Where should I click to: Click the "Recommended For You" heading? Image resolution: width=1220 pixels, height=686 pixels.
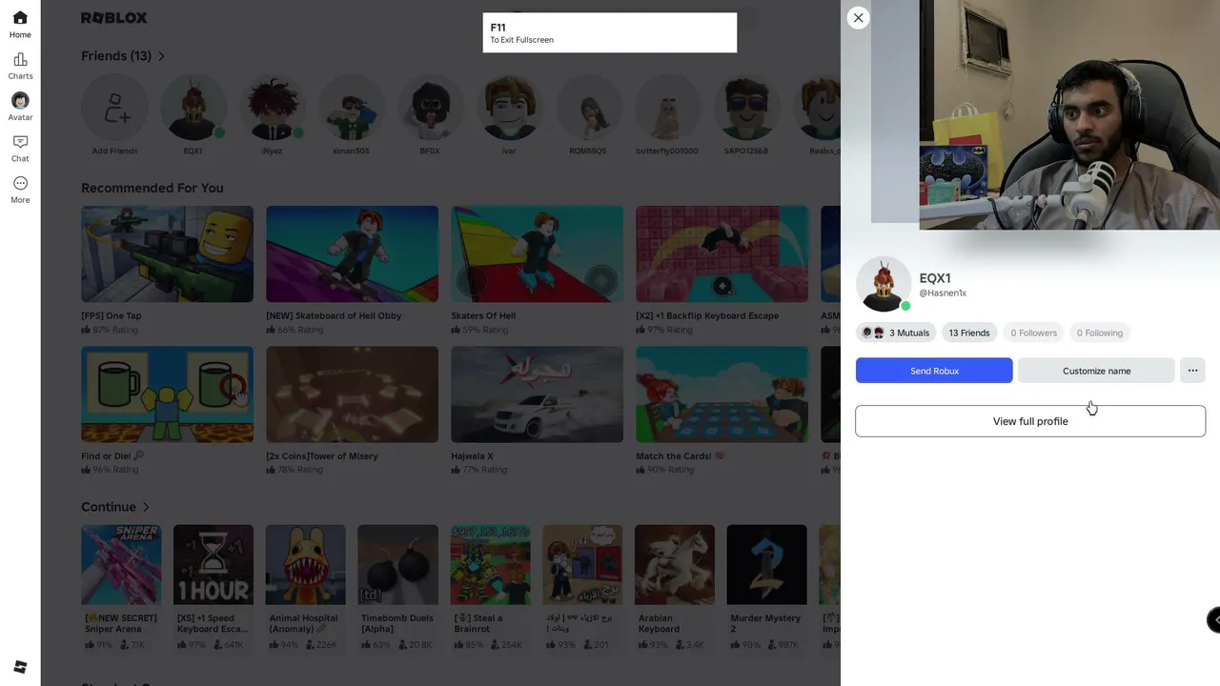click(x=152, y=188)
